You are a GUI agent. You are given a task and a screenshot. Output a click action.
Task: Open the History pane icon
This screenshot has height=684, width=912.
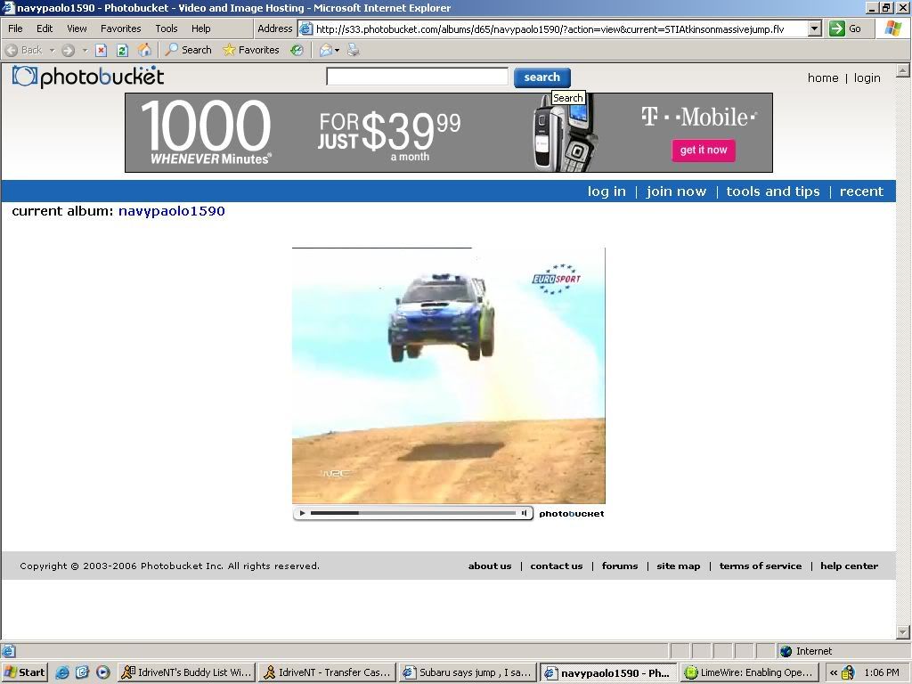point(297,50)
